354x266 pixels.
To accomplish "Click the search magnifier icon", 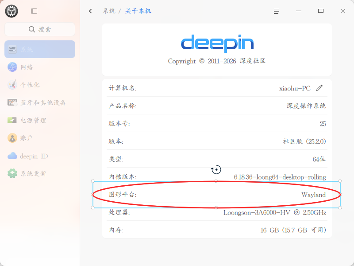I will click(x=32, y=29).
